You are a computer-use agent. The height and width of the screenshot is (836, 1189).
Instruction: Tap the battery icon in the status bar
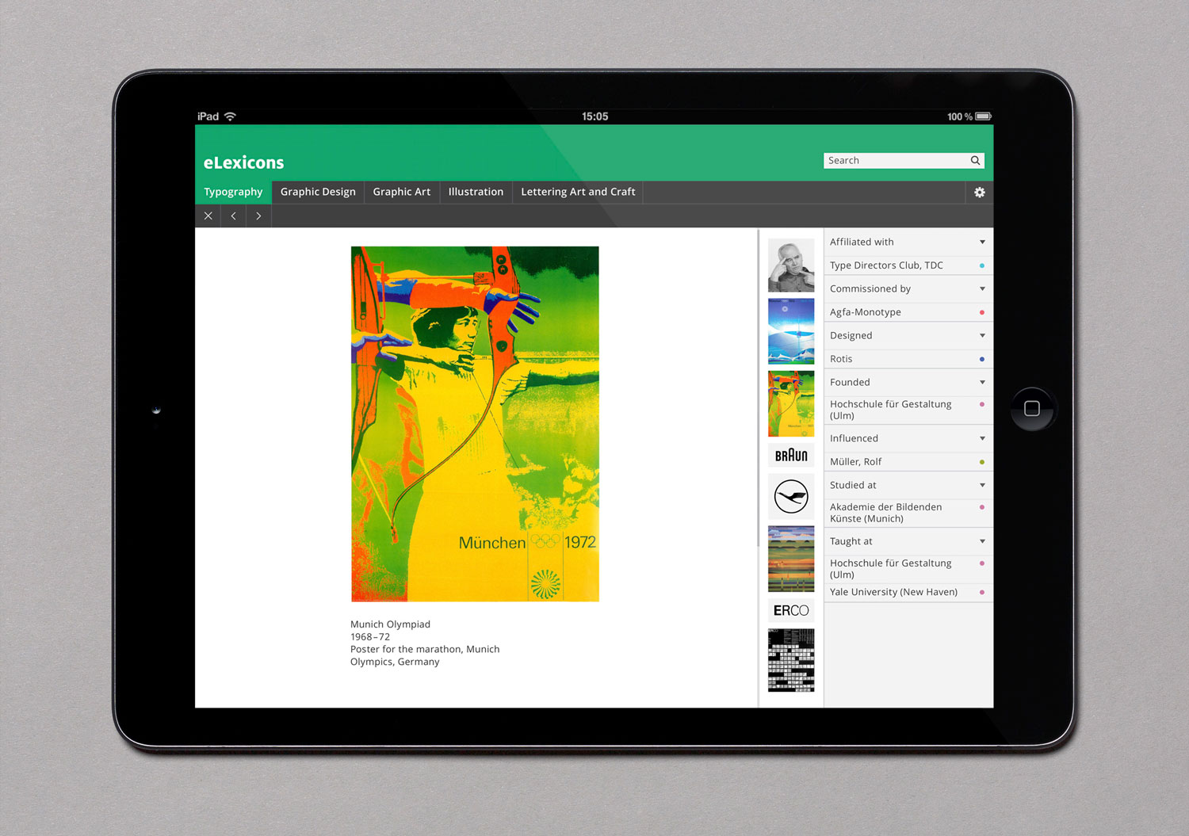pos(984,116)
